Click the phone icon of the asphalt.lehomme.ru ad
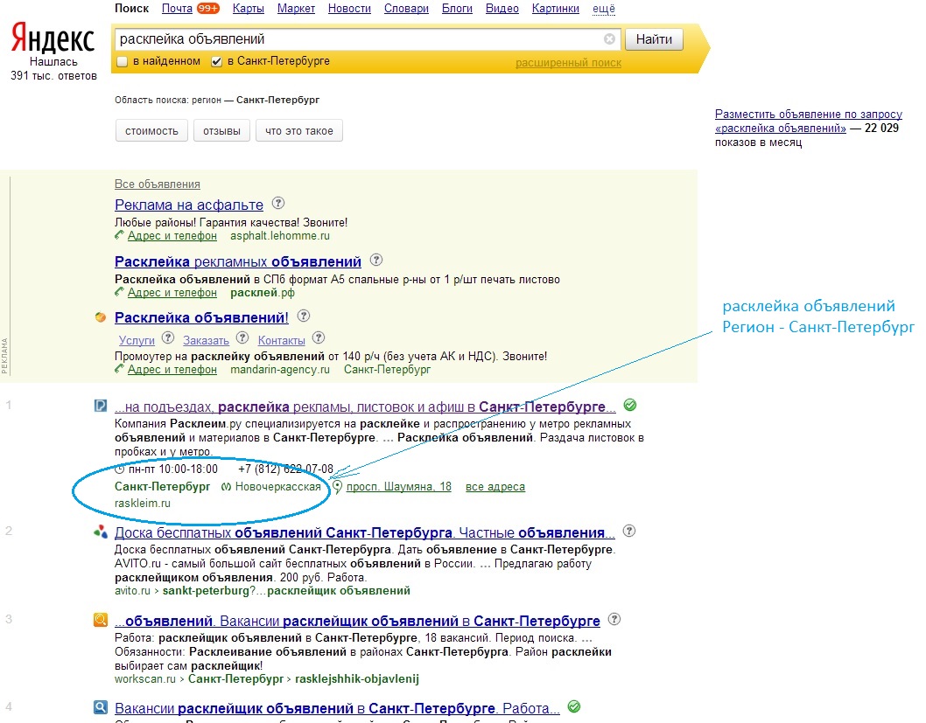The image size is (926, 723). pos(119,235)
